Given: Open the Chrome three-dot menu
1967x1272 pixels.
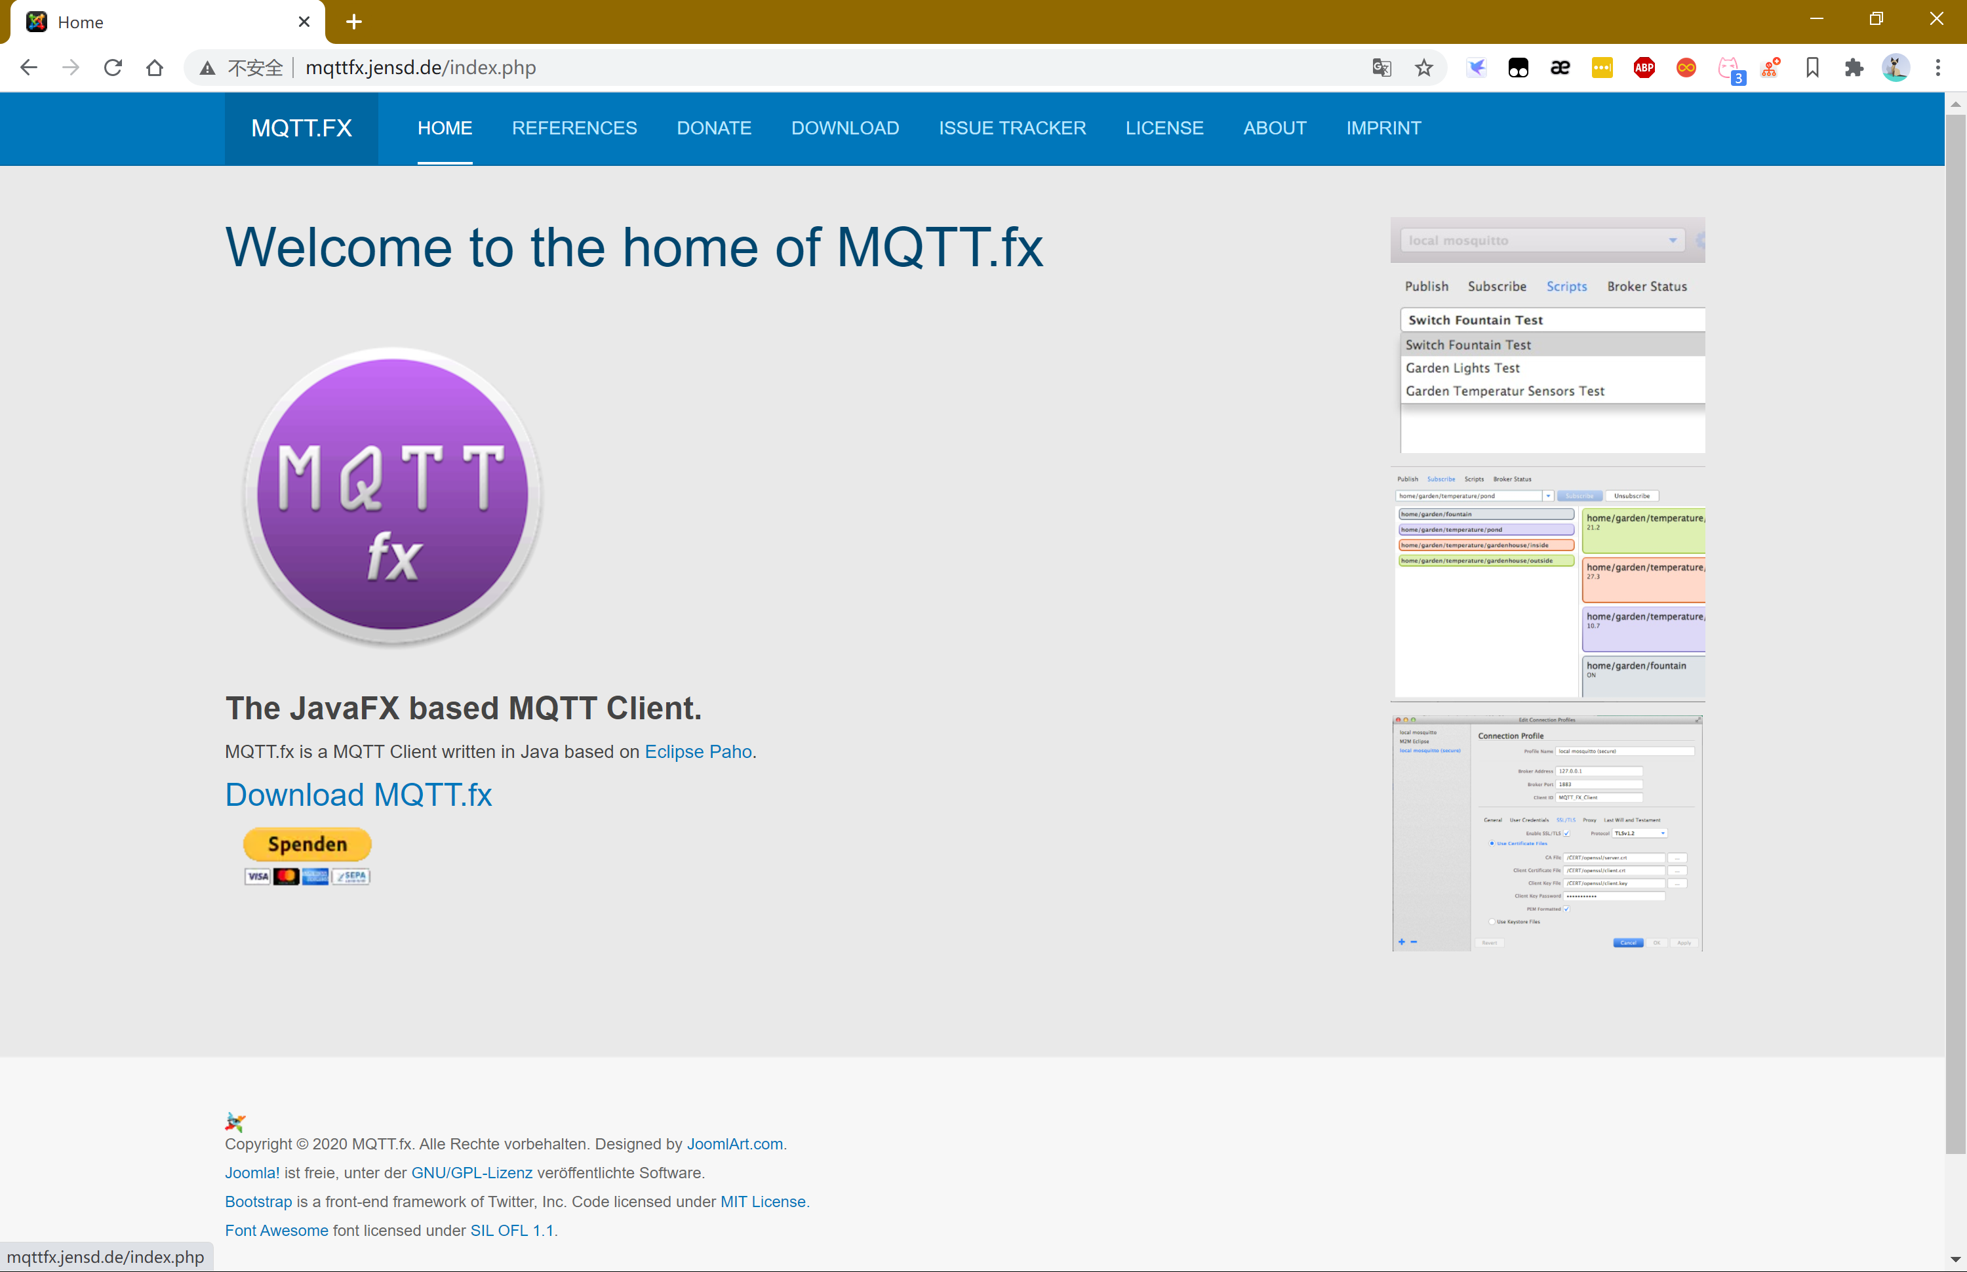Looking at the screenshot, I should tap(1938, 68).
